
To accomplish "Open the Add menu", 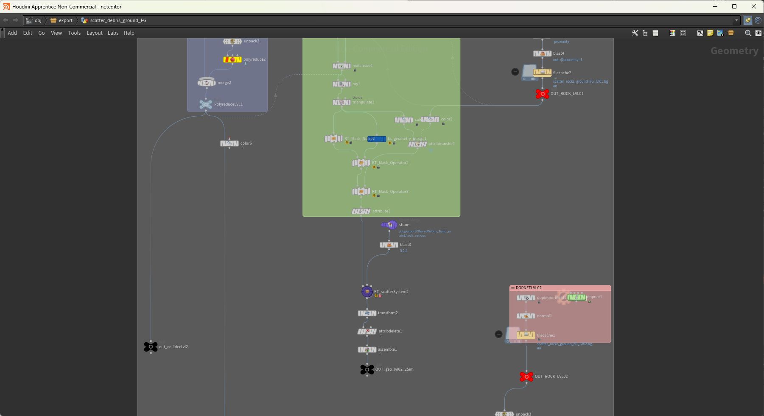I will tap(12, 33).
